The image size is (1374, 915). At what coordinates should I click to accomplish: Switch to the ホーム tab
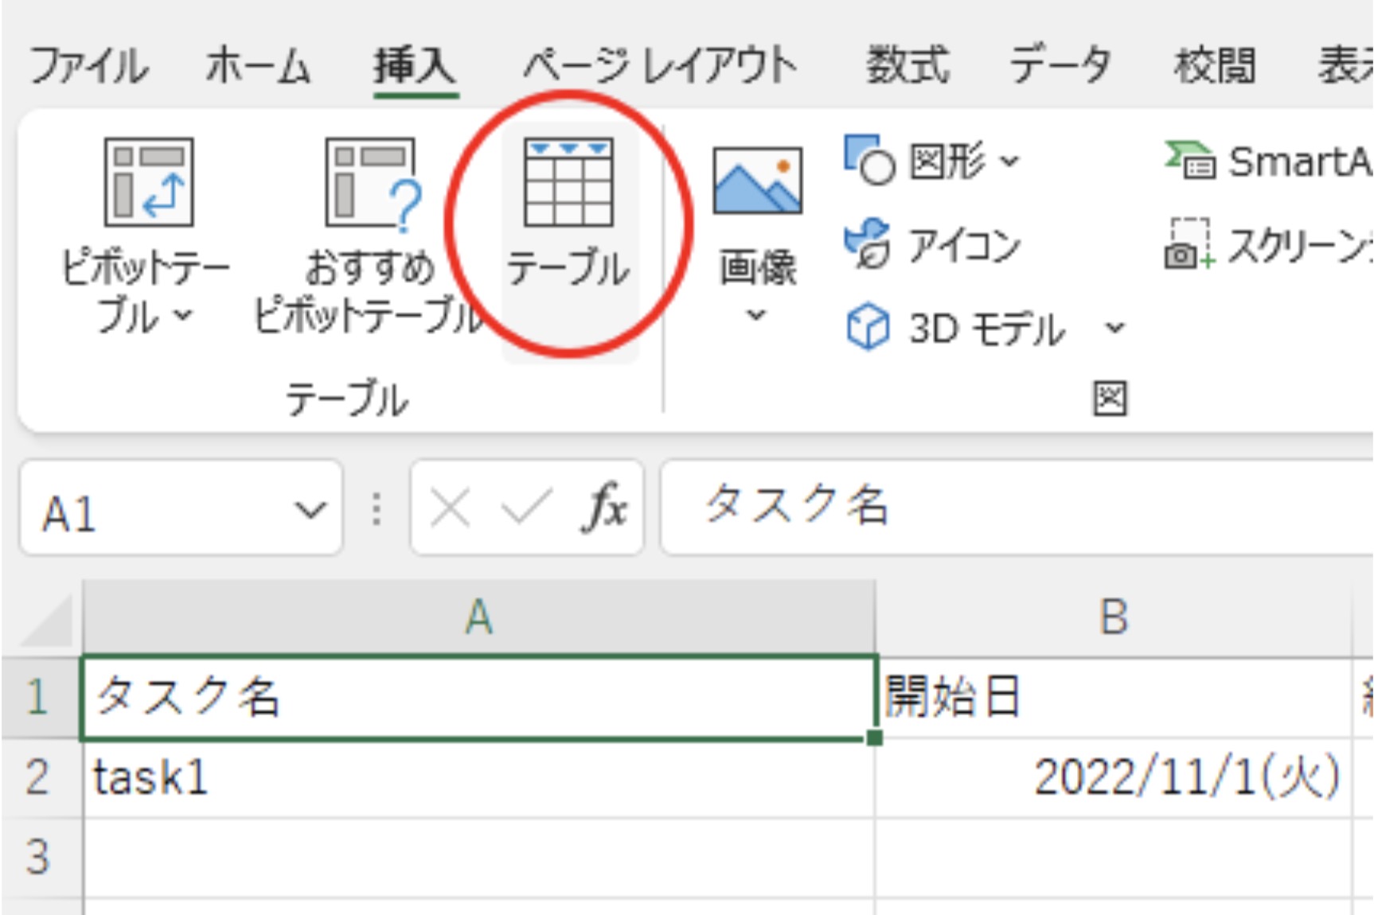[258, 65]
